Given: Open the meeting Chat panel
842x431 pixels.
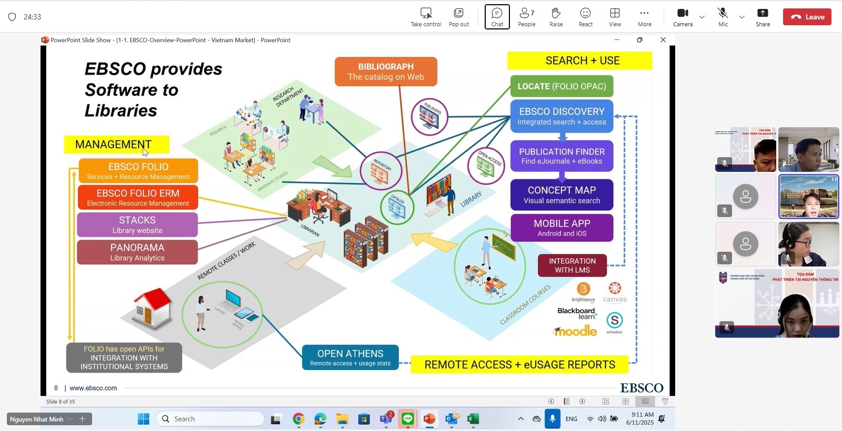Looking at the screenshot, I should point(497,17).
